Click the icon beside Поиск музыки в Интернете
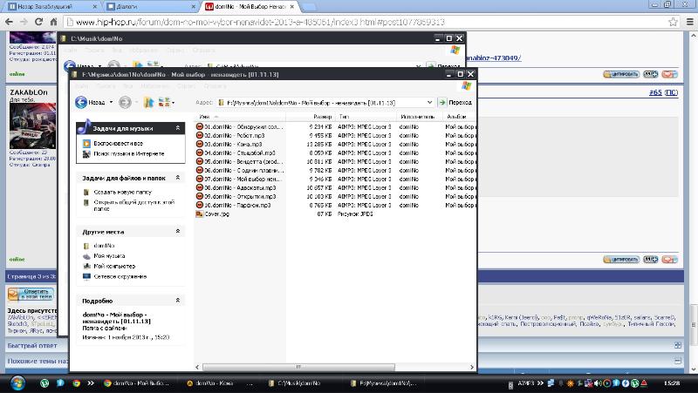Image resolution: width=698 pixels, height=393 pixels. point(86,154)
